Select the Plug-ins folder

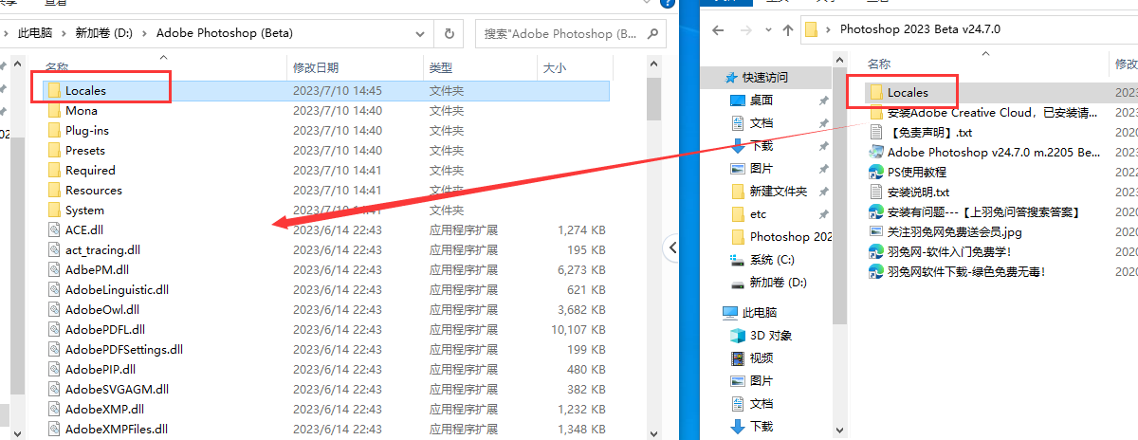86,130
